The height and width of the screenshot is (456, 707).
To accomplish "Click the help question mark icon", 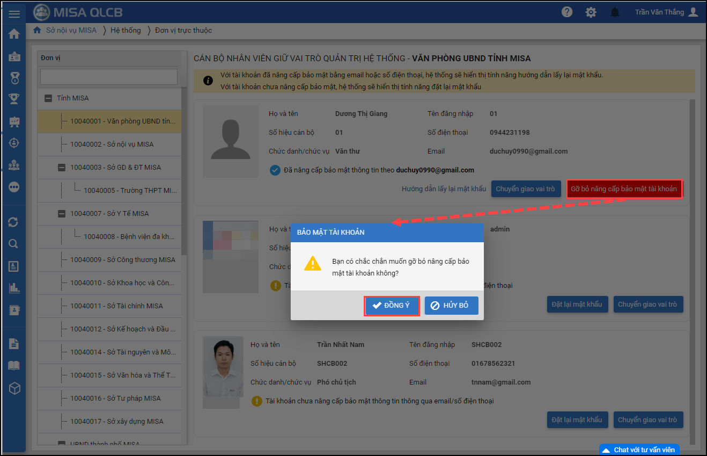I will [567, 12].
